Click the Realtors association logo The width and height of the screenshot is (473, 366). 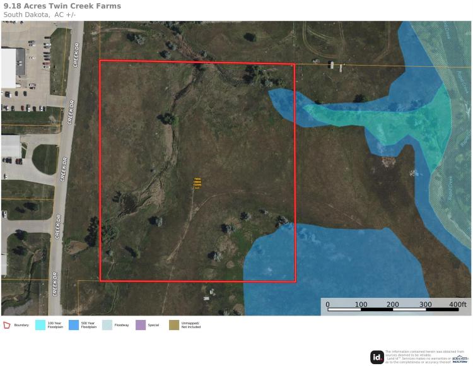point(460,357)
